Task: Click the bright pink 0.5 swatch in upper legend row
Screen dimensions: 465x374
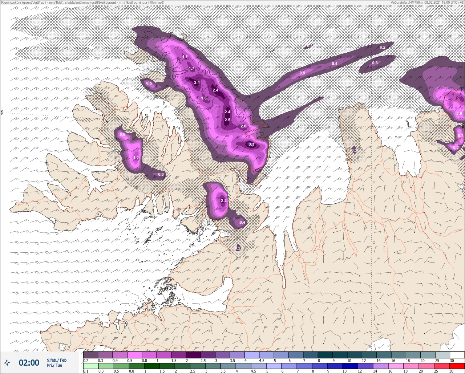Action: [x=134, y=355]
